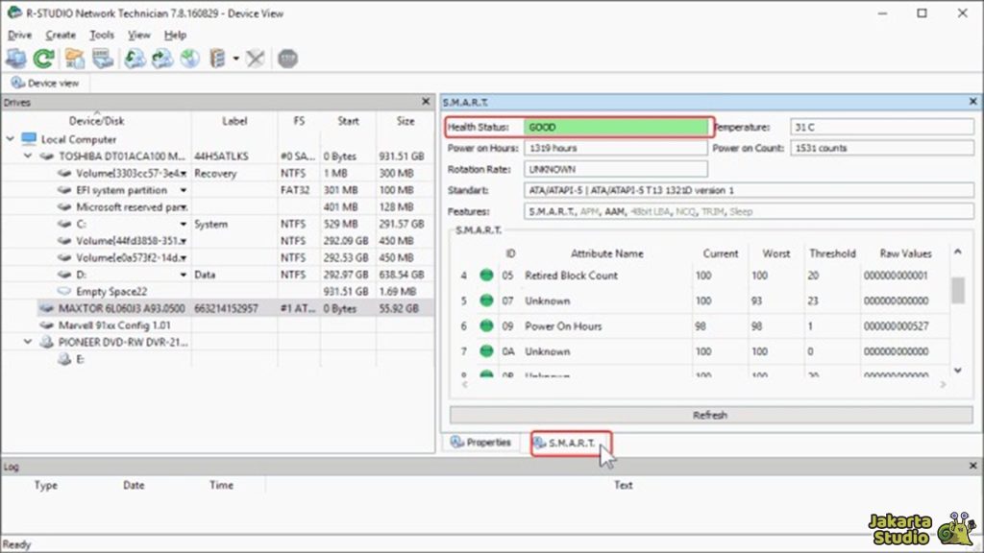Click the red STOP toolbar icon
Viewport: 984px width, 553px height.
286,58
